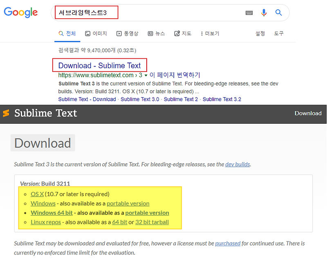Expand the green arrow next to result URL
The image size is (327, 261).
146,75
